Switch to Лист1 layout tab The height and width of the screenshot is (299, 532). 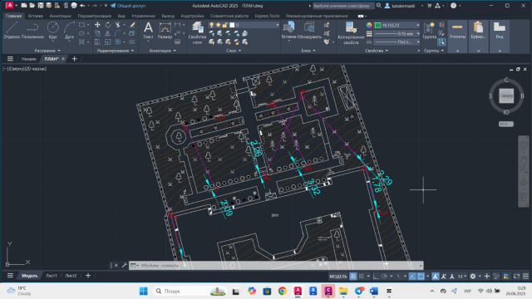pyautogui.click(x=52, y=276)
